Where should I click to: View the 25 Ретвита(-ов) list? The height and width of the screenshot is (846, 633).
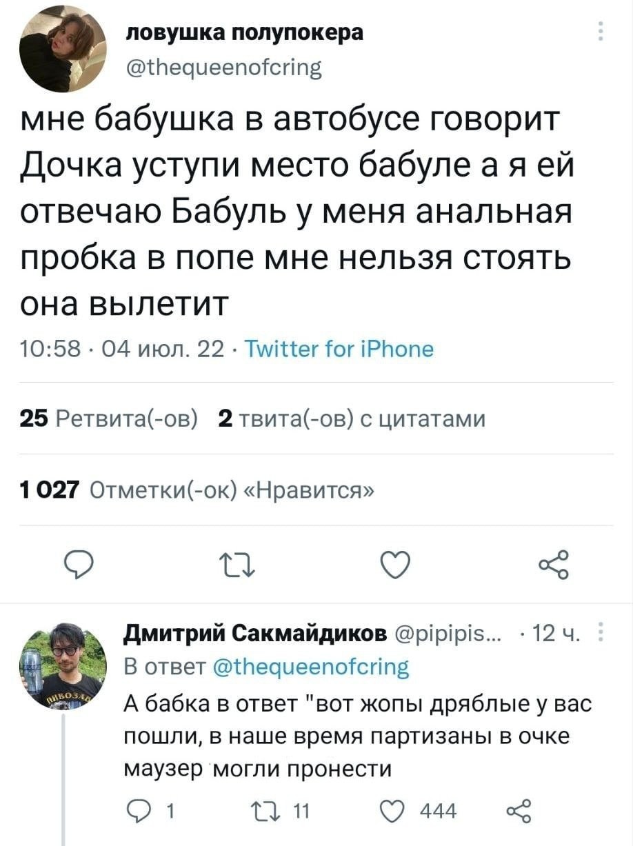click(x=109, y=419)
